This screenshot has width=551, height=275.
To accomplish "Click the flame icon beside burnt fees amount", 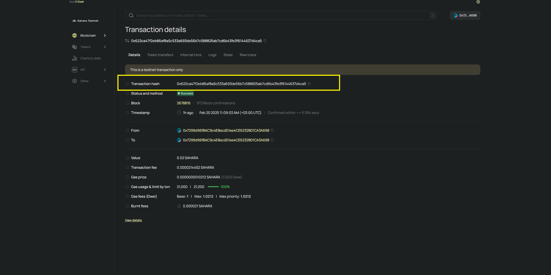I will coord(179,206).
